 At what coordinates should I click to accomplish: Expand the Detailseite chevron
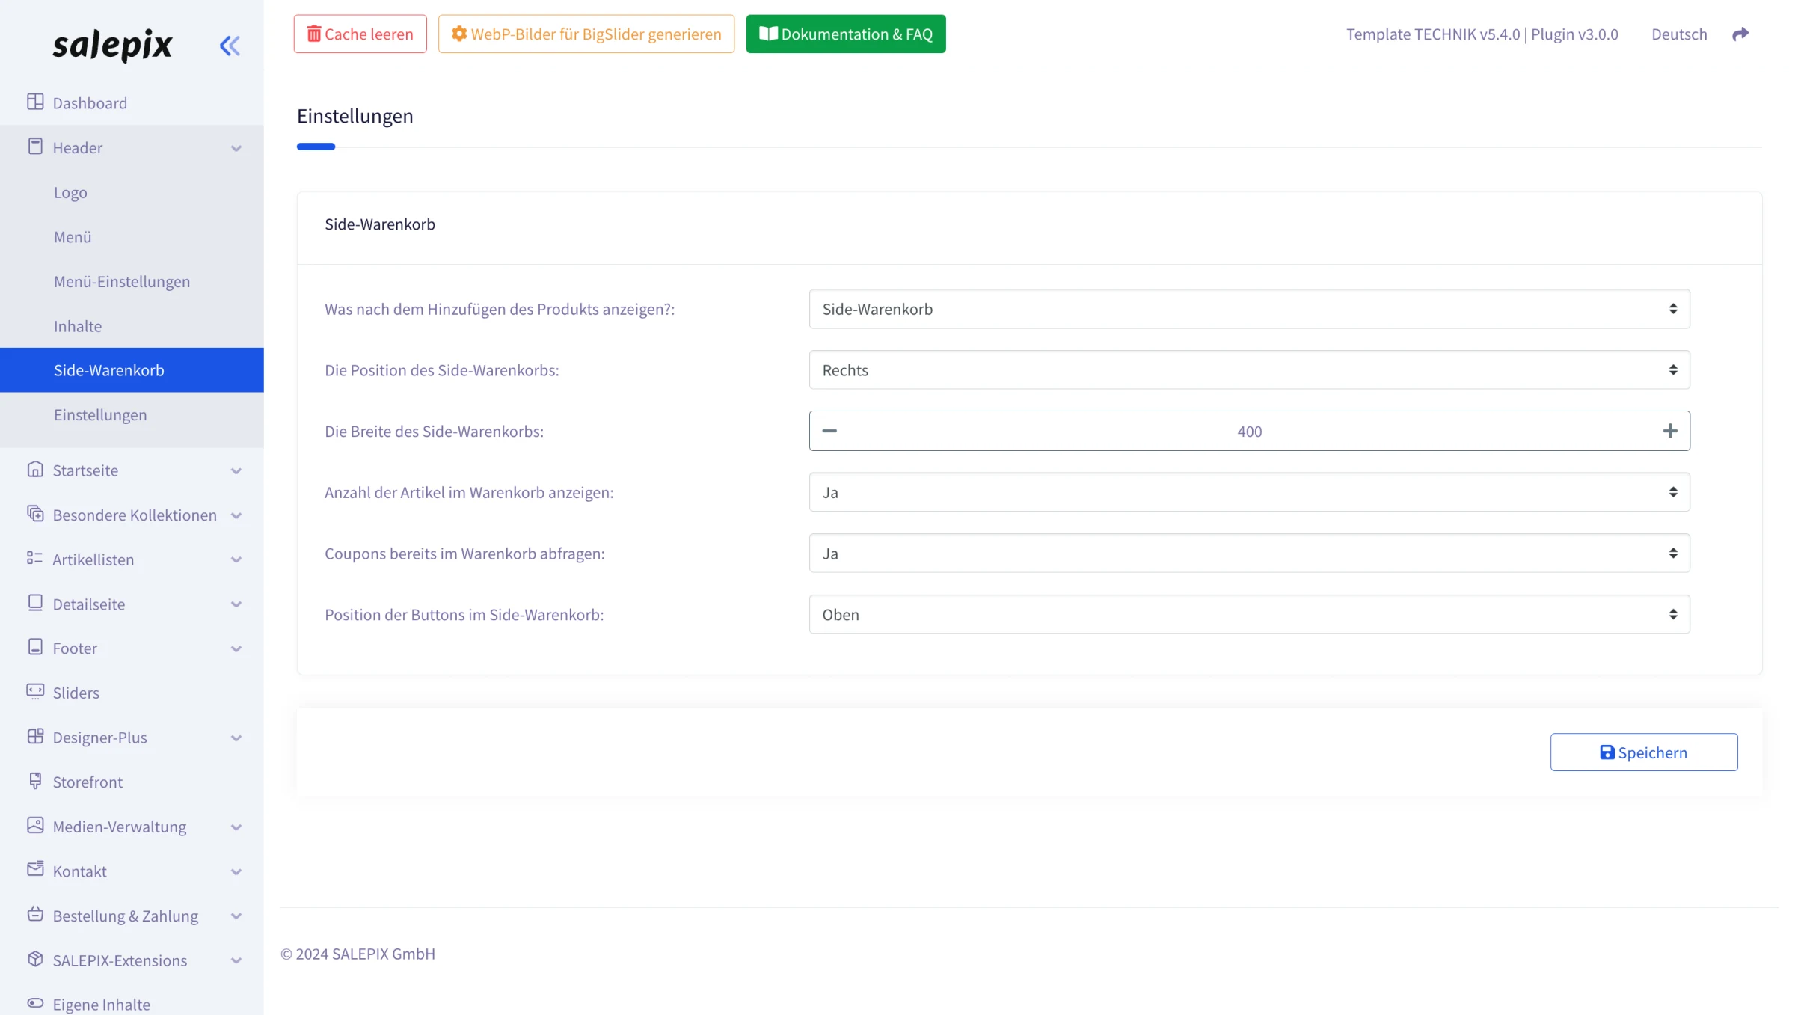[236, 604]
